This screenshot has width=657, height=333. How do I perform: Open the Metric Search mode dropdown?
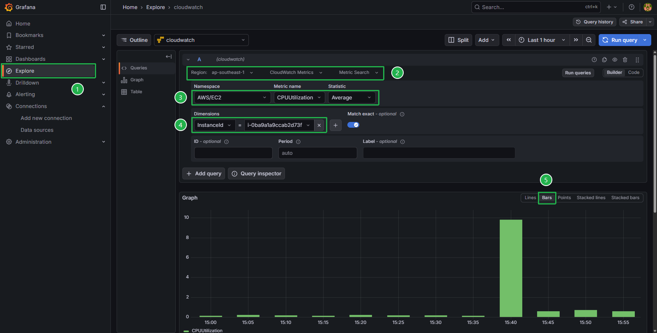click(358, 73)
